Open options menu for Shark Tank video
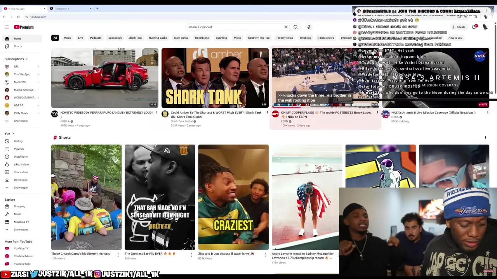This screenshot has width=497, height=279. [267, 113]
